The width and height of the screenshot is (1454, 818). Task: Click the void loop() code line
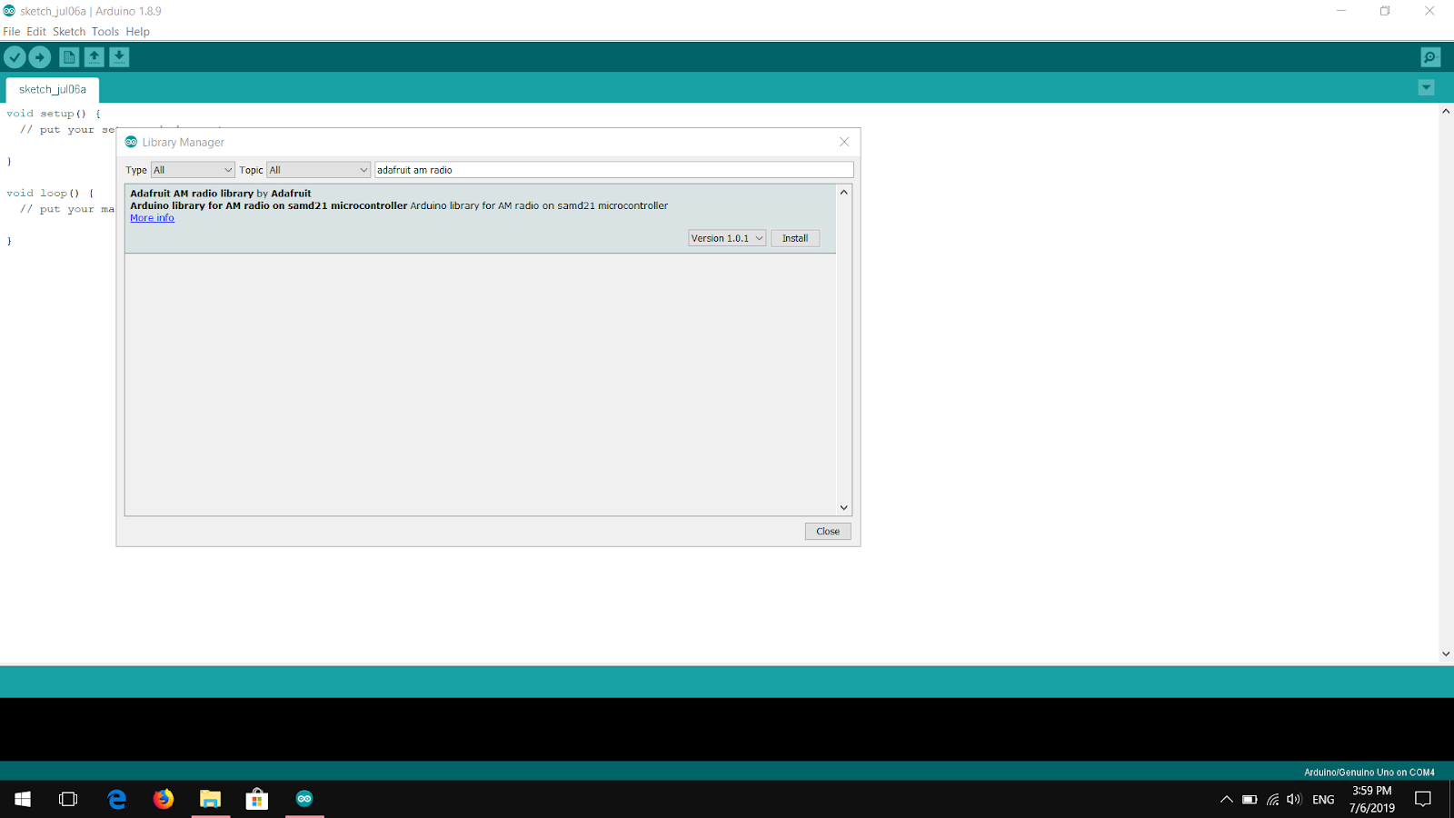point(50,194)
